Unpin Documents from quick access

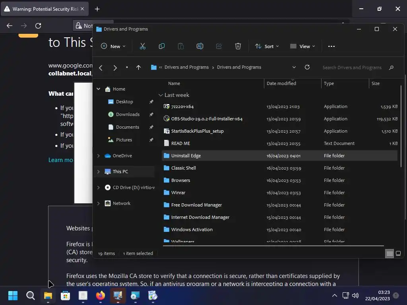pyautogui.click(x=151, y=127)
